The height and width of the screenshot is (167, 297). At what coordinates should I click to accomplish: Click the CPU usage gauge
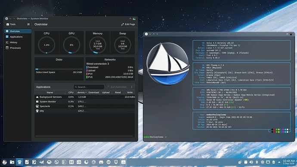pos(46,45)
